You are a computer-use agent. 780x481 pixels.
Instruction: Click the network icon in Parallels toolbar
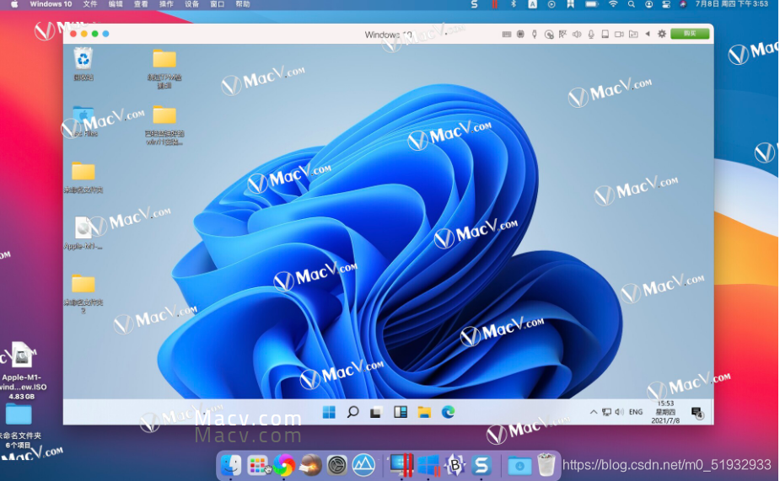point(562,35)
